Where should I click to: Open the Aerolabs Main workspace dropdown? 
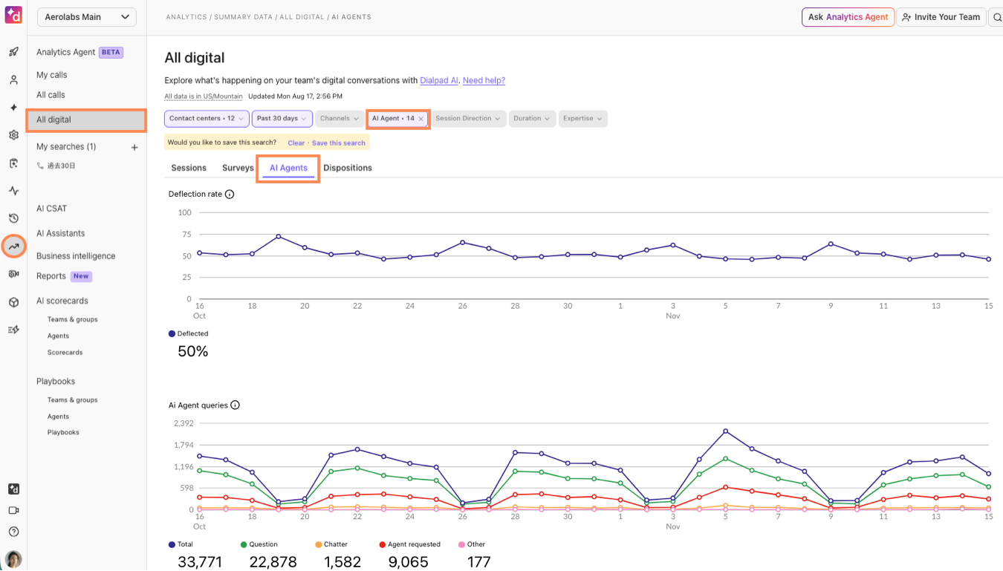85,17
